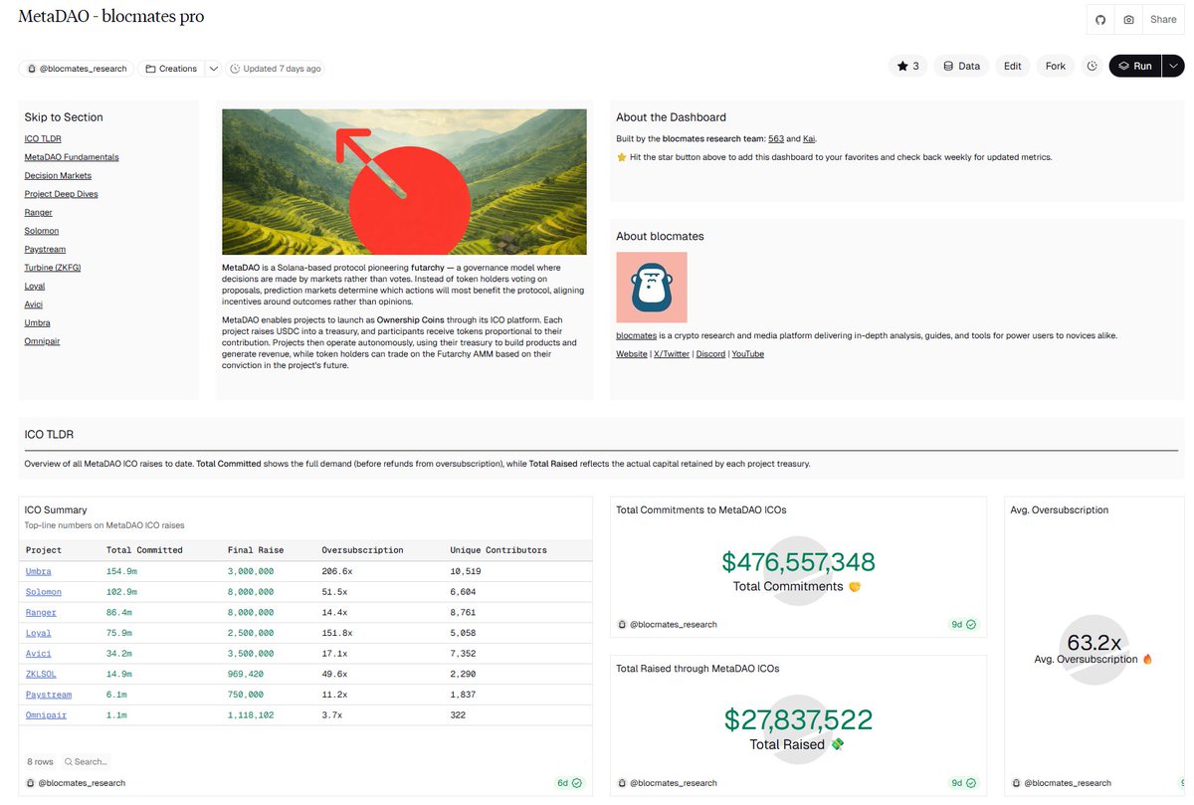Star this dashboard
The width and height of the screenshot is (1194, 805).
[x=907, y=66]
